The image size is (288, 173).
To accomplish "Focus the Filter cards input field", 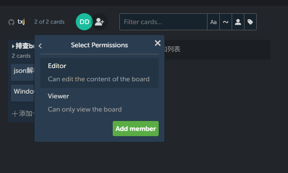I will point(163,22).
